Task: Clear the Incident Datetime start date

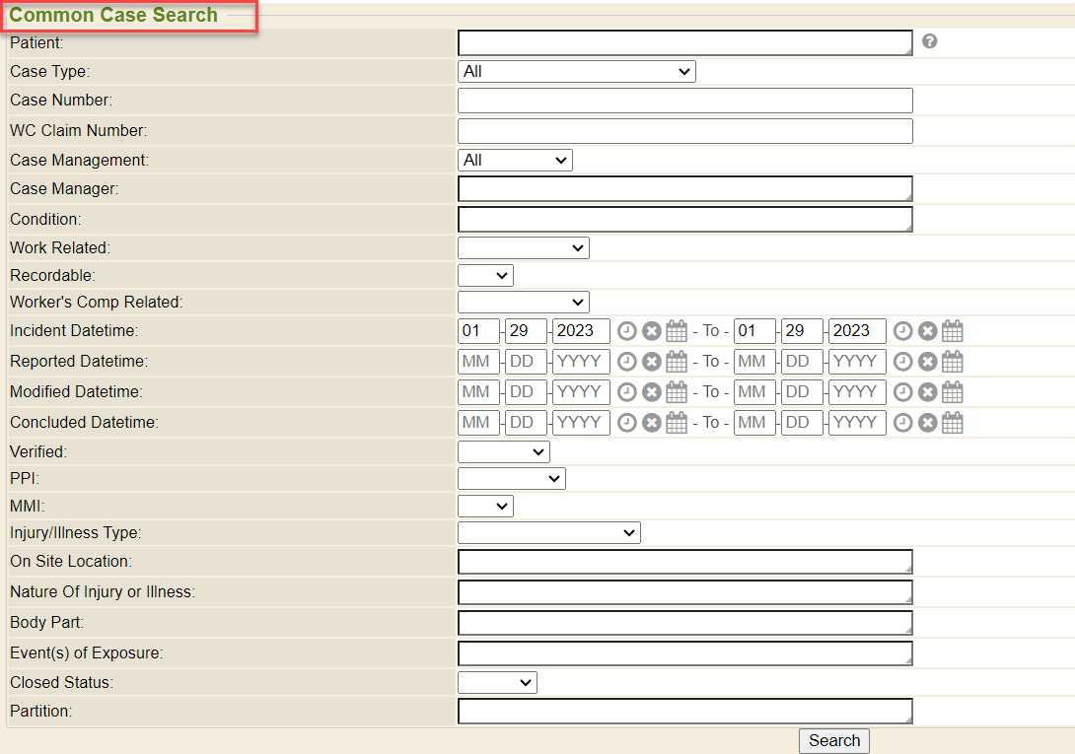Action: [652, 331]
